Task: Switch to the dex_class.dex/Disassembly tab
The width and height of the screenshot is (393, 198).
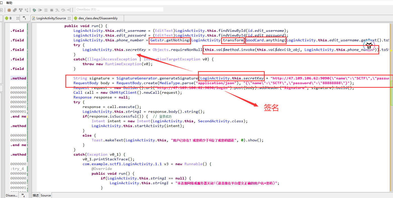Action: tap(98, 18)
